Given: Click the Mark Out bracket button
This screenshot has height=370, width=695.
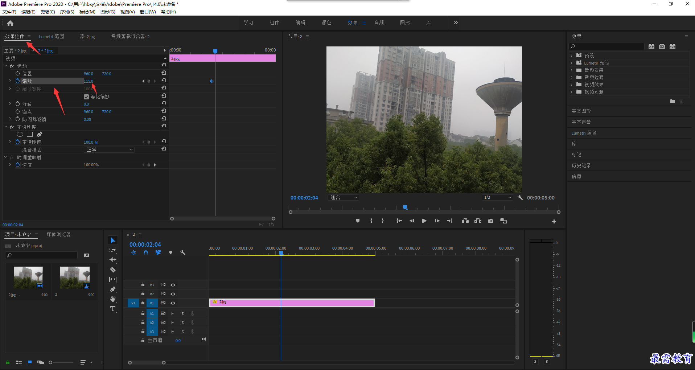Looking at the screenshot, I should click(383, 221).
